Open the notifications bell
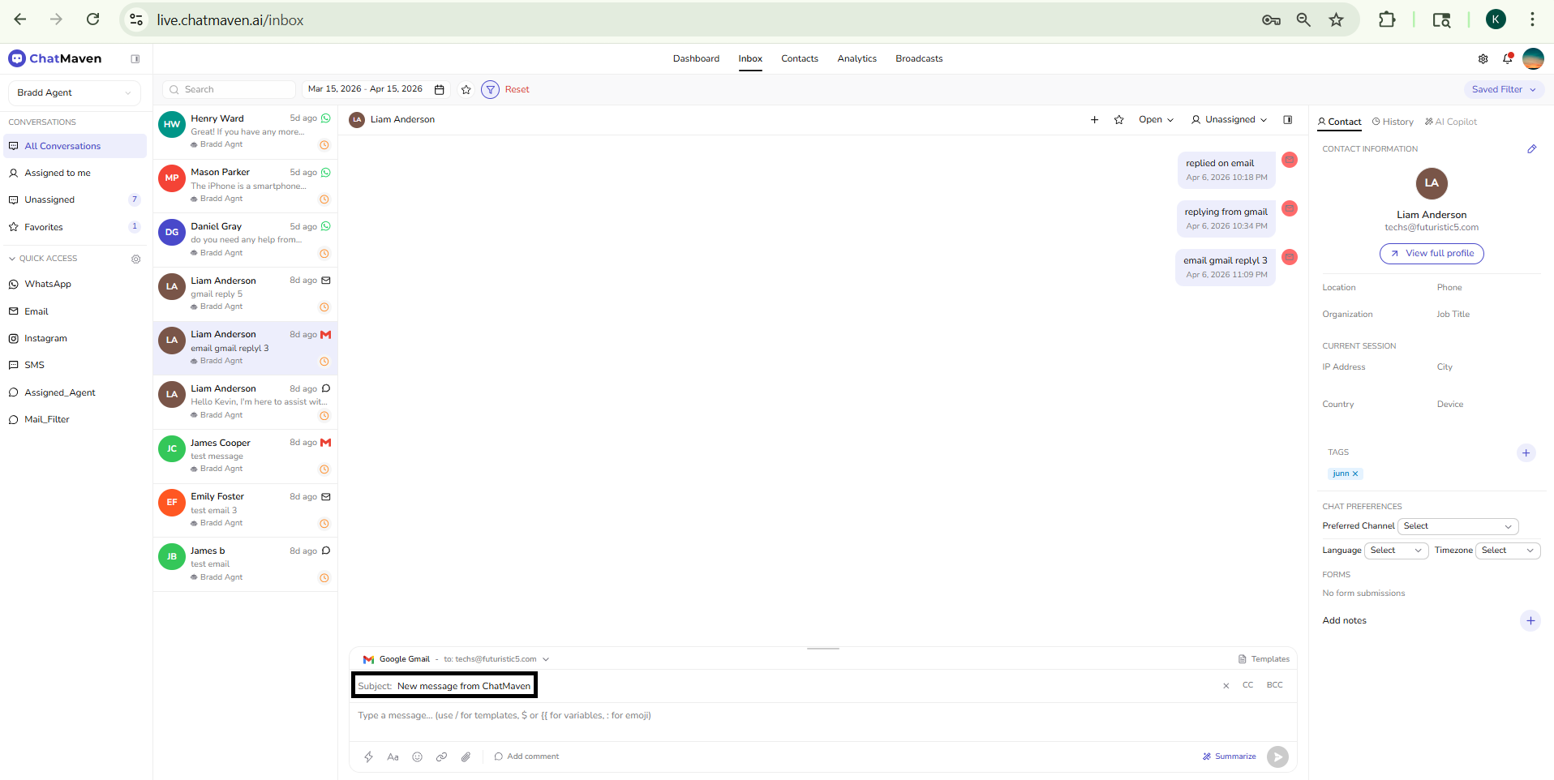This screenshot has width=1554, height=780. (1507, 58)
